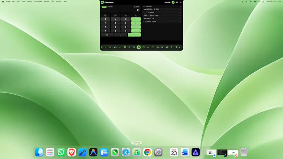Open the Window menu
The height and width of the screenshot is (159, 283).
[x=59, y=2]
